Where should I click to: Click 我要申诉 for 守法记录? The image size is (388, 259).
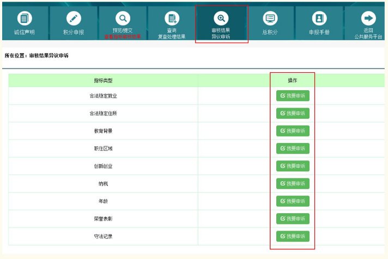click(293, 236)
